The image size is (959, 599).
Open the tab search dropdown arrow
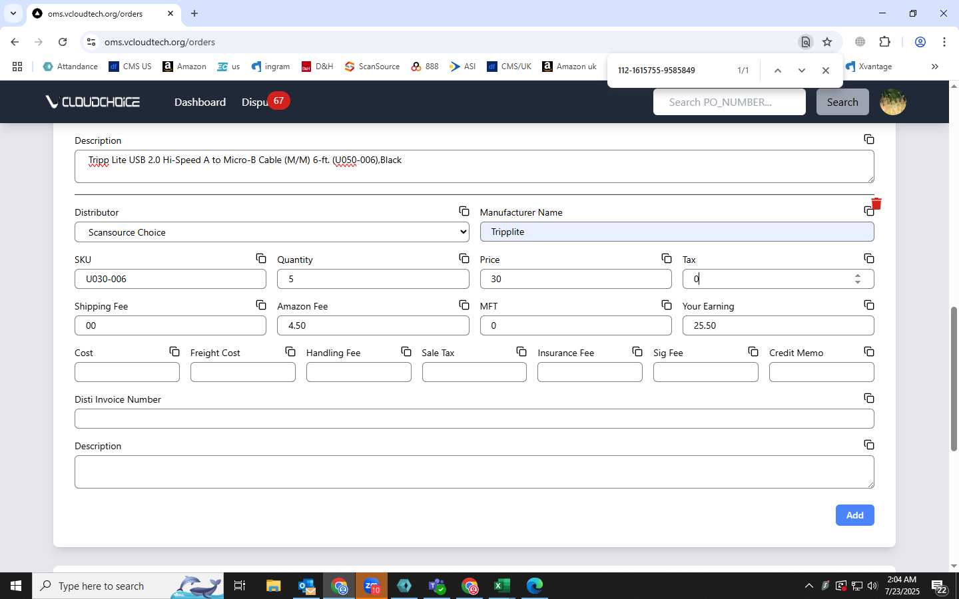click(x=13, y=13)
